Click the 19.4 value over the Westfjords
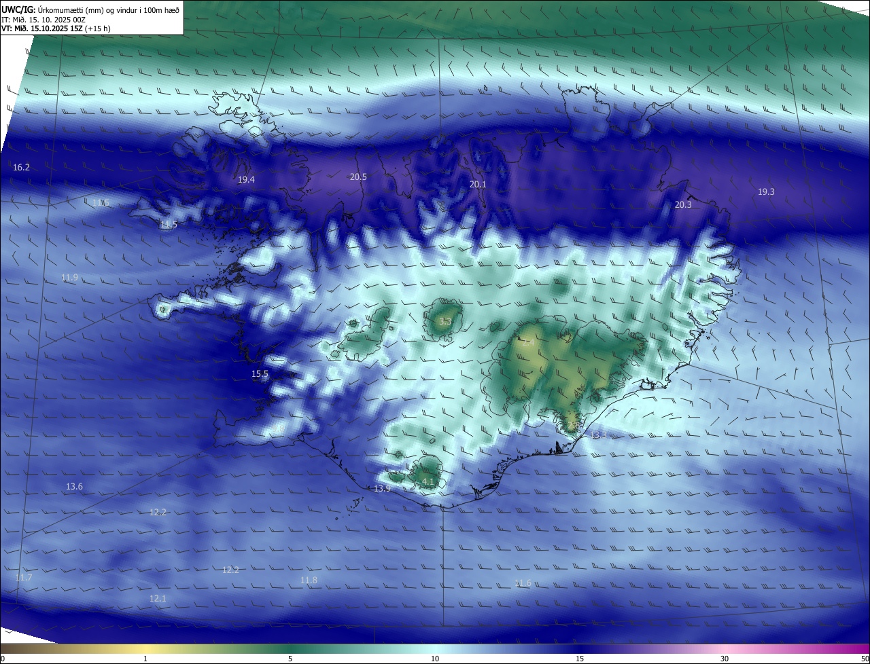 click(x=246, y=180)
